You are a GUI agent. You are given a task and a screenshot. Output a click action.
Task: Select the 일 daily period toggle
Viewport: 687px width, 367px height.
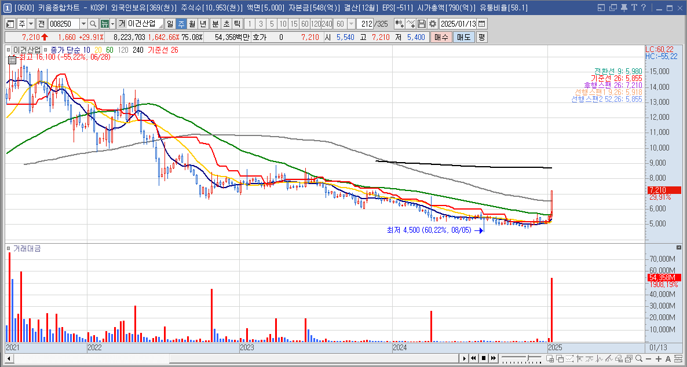pos(170,24)
